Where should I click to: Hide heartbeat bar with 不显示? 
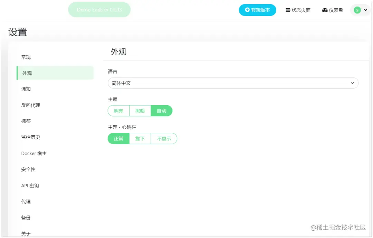point(164,138)
